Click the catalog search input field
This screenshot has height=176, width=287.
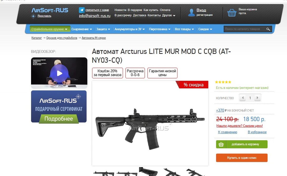tap(244, 29)
